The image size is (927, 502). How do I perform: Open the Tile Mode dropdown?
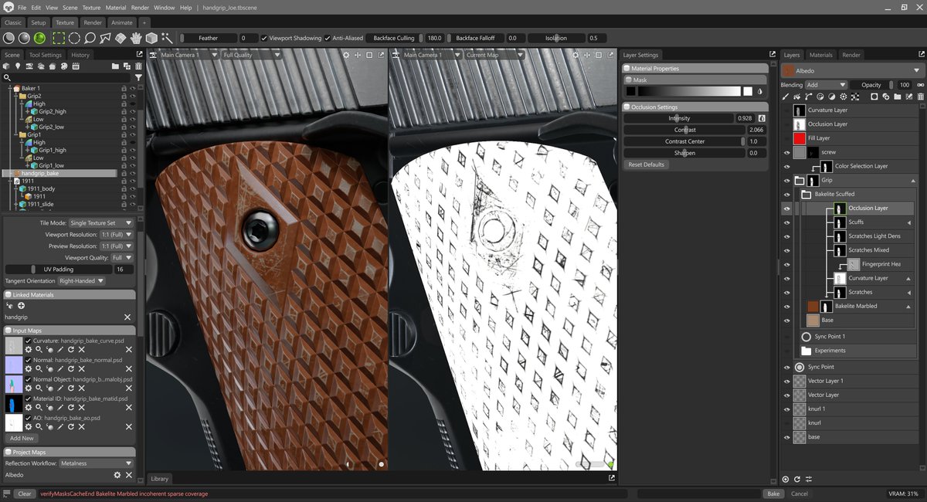coord(102,222)
